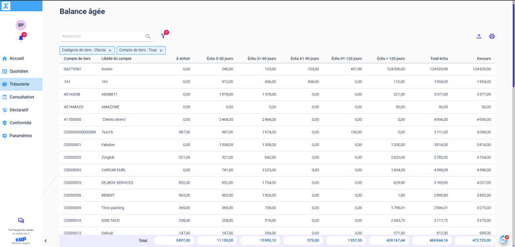The width and height of the screenshot is (515, 247).
Task: Open the Conformité menu
Action: point(21,123)
